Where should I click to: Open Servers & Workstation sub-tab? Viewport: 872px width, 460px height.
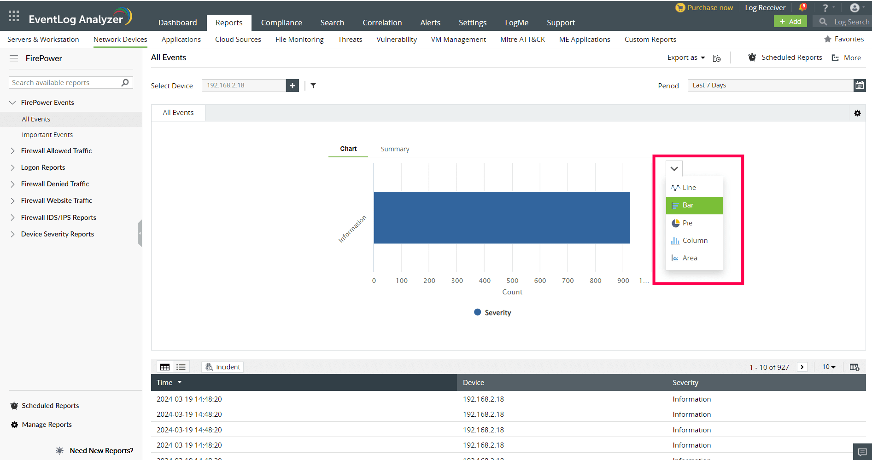tap(43, 40)
